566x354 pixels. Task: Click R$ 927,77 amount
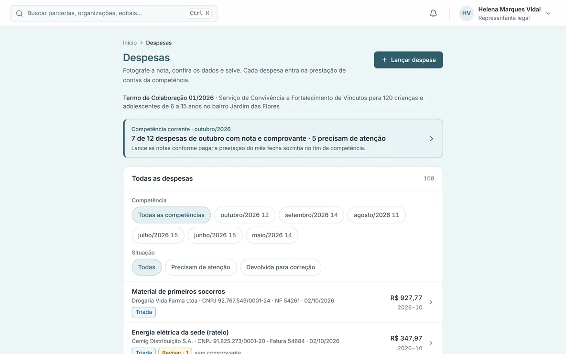[406, 298]
